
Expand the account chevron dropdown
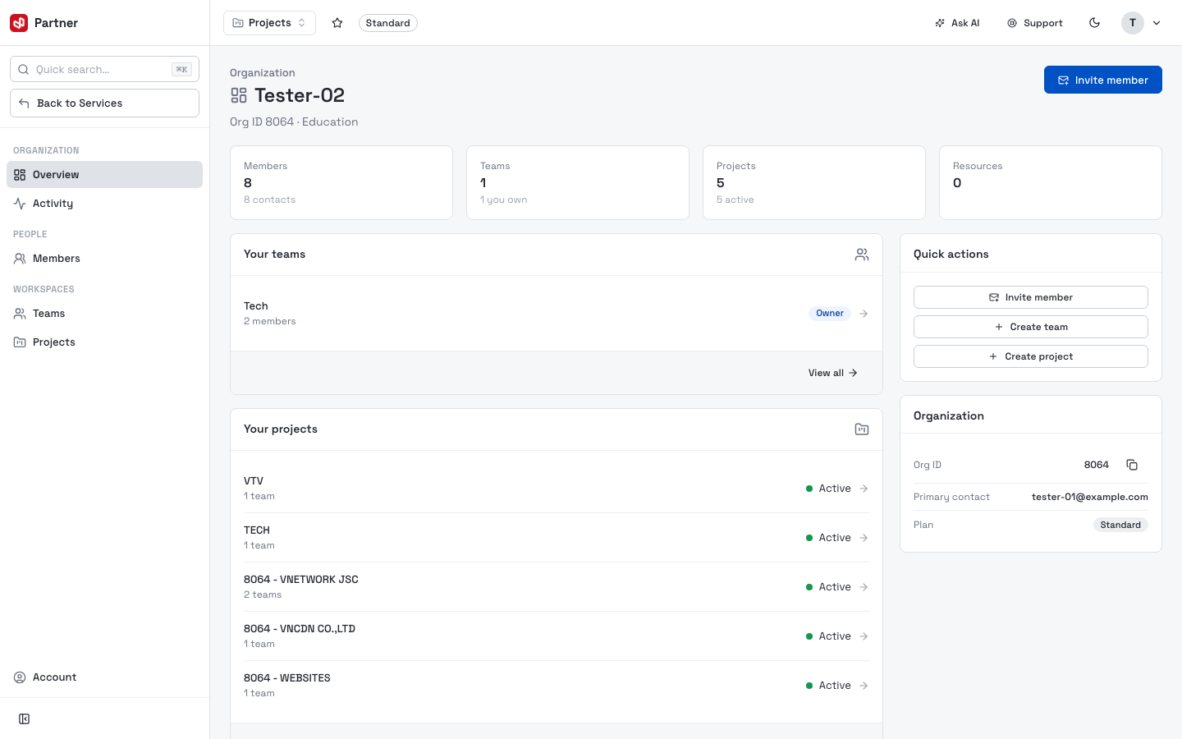[x=1157, y=23]
